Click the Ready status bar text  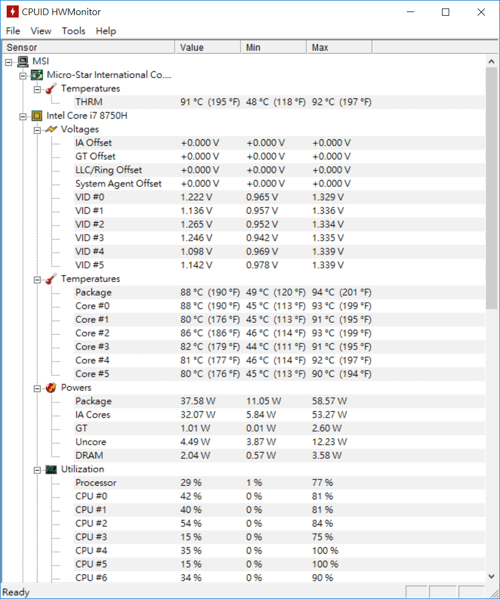(x=16, y=592)
